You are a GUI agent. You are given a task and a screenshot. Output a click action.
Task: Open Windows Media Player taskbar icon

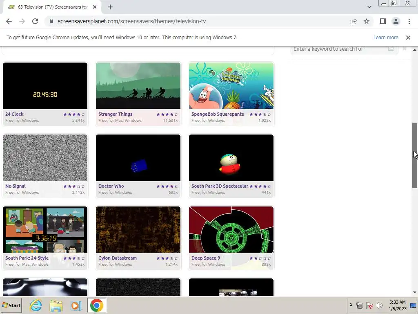pyautogui.click(x=76, y=305)
